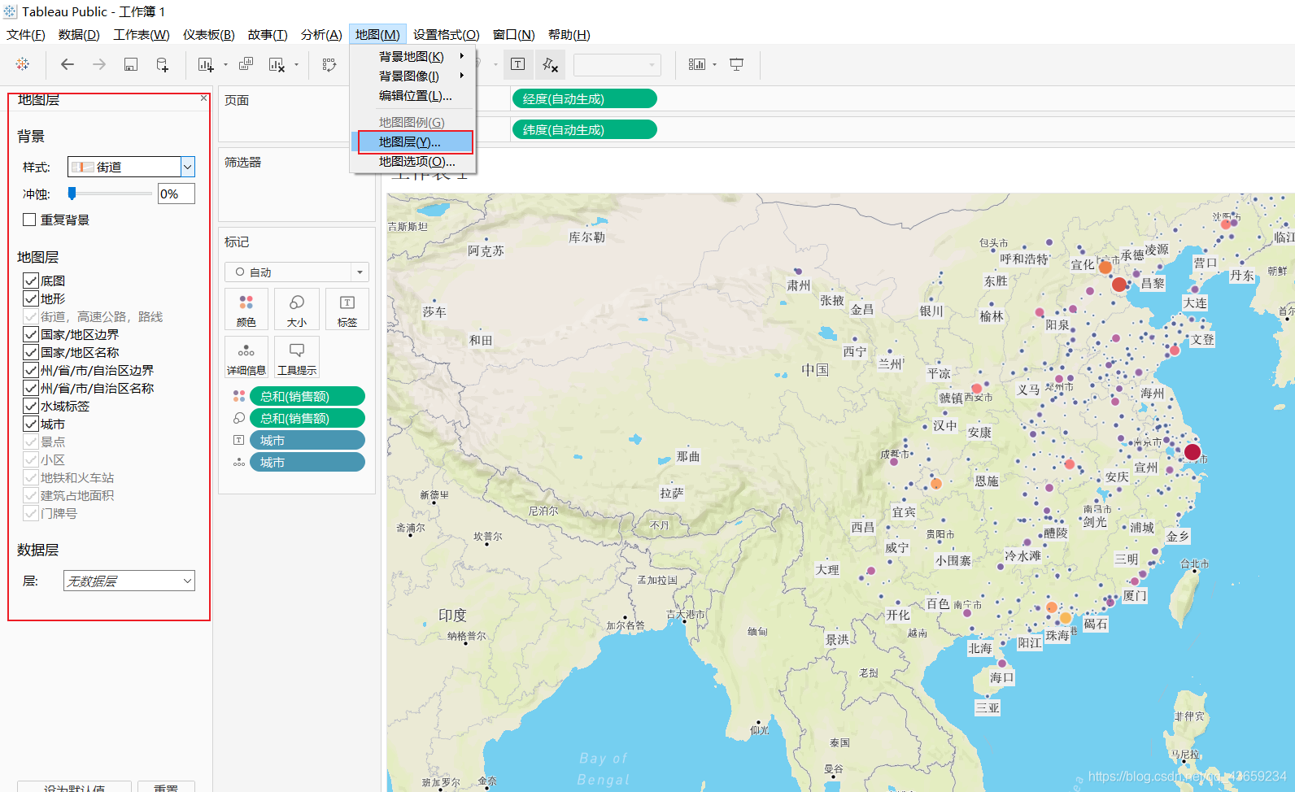This screenshot has height=792, width=1295.
Task: Open the Tooltip marks card button
Action: [x=297, y=357]
